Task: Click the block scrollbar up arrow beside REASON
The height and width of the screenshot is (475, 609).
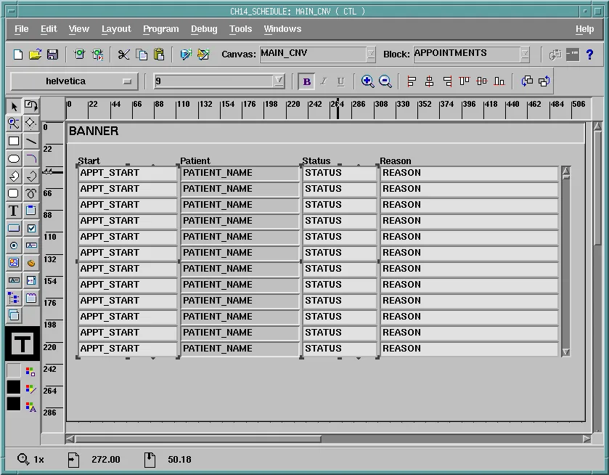Action: (566, 171)
